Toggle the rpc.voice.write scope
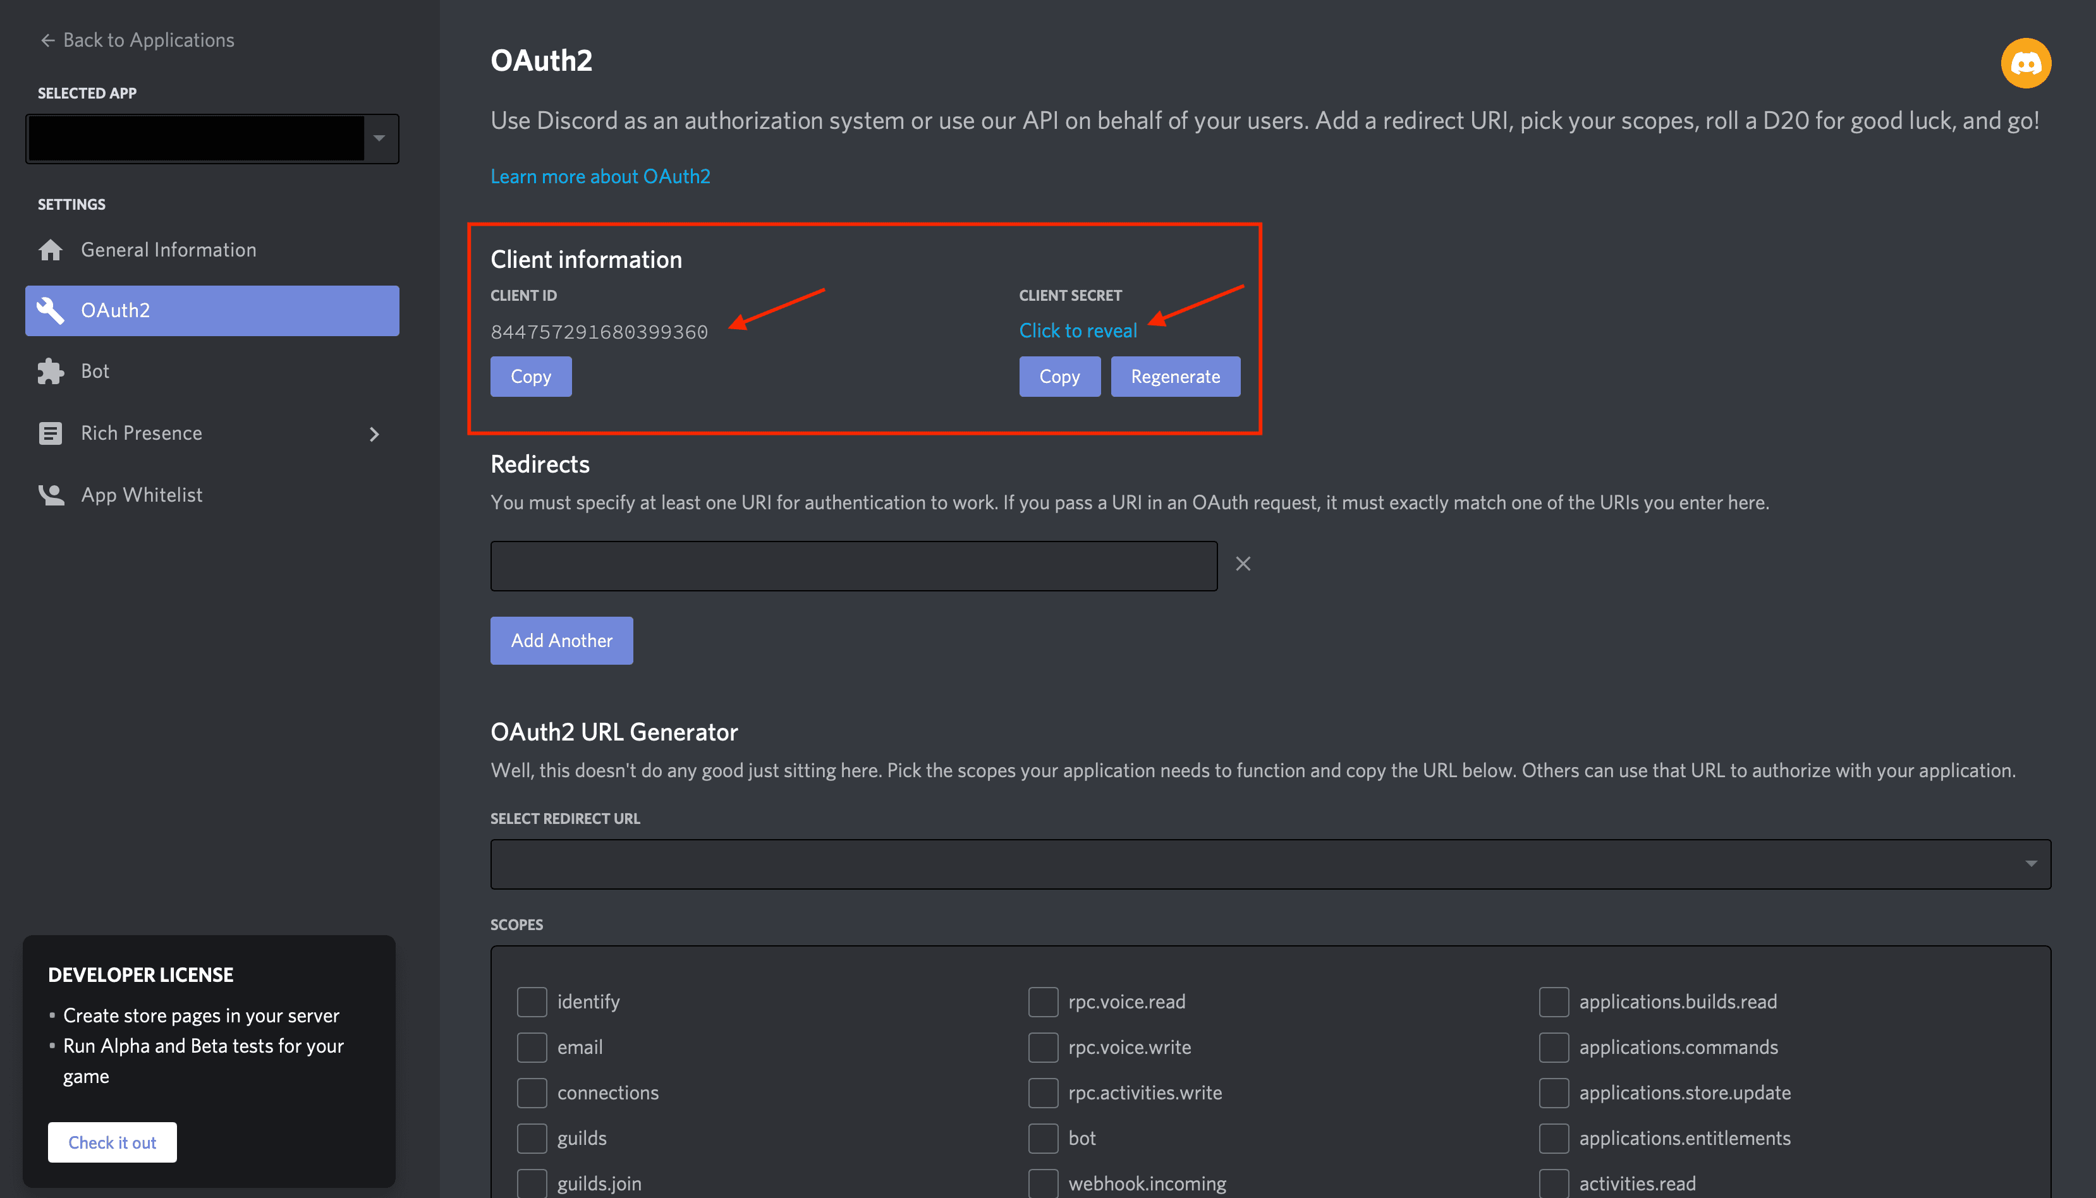This screenshot has height=1198, width=2096. [x=1043, y=1048]
